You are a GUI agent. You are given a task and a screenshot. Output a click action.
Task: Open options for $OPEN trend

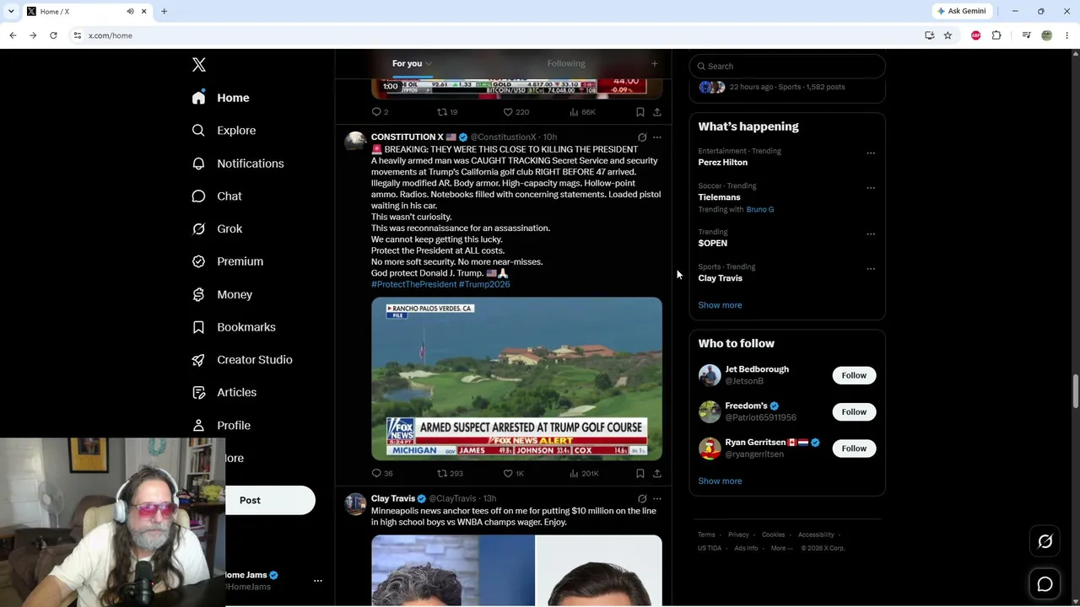[x=871, y=234]
